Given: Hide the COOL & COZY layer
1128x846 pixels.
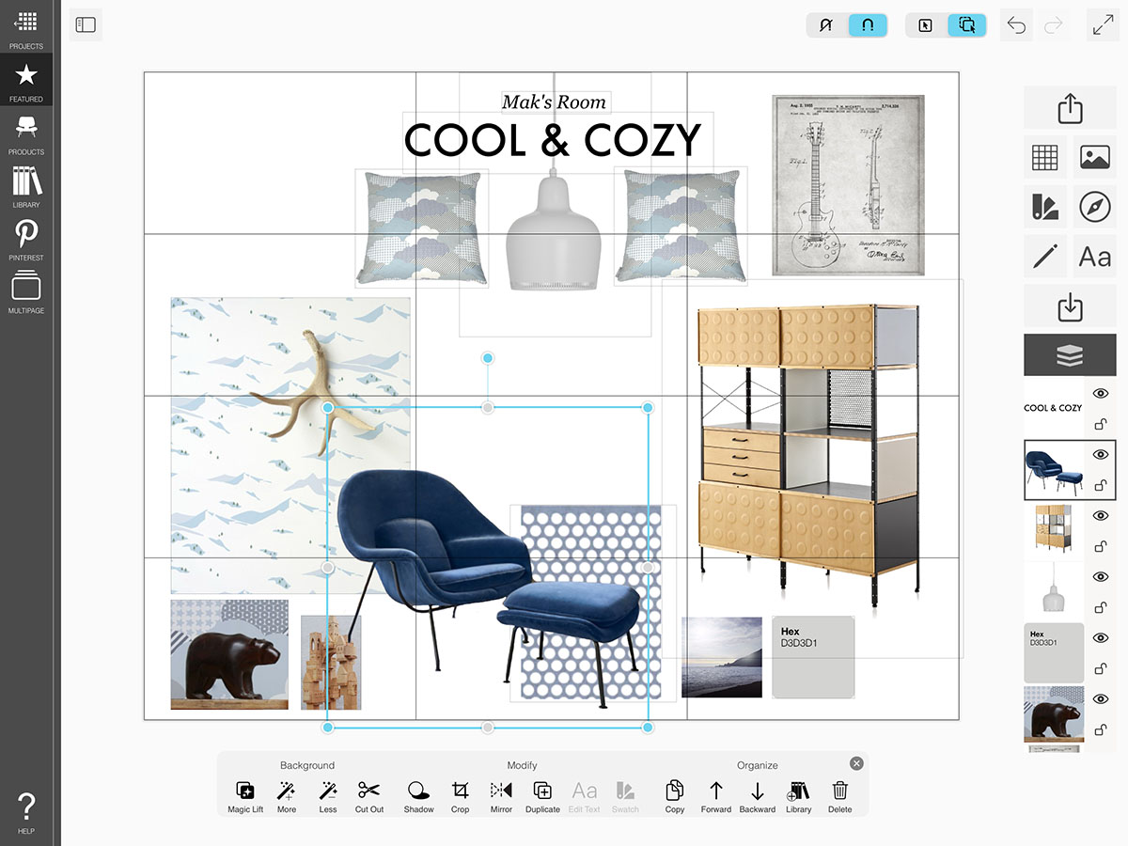Looking at the screenshot, I should click(1101, 393).
